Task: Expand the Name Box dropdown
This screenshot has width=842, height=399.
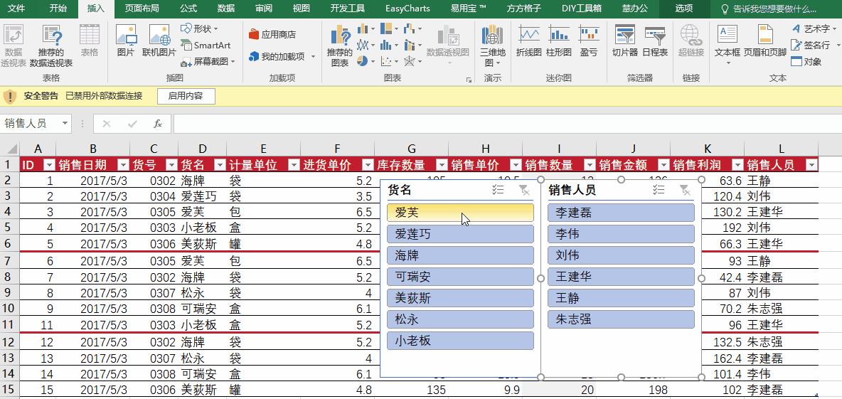Action: coord(65,124)
